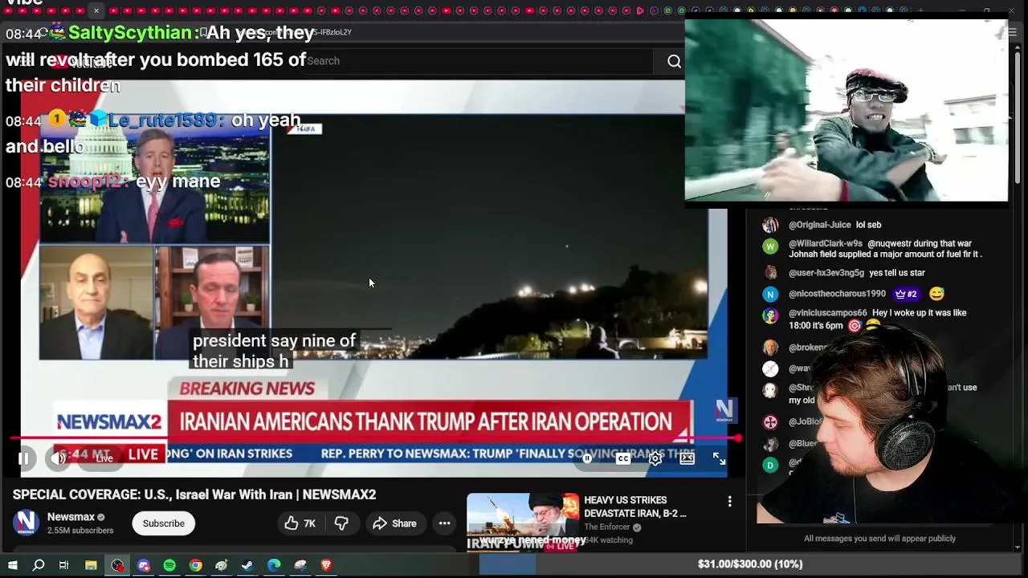Open File Explorer from taskbar
This screenshot has height=578, width=1028.
[91, 565]
